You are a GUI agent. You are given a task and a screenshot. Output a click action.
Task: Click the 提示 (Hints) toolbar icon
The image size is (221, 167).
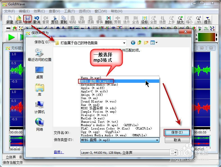tap(207, 20)
